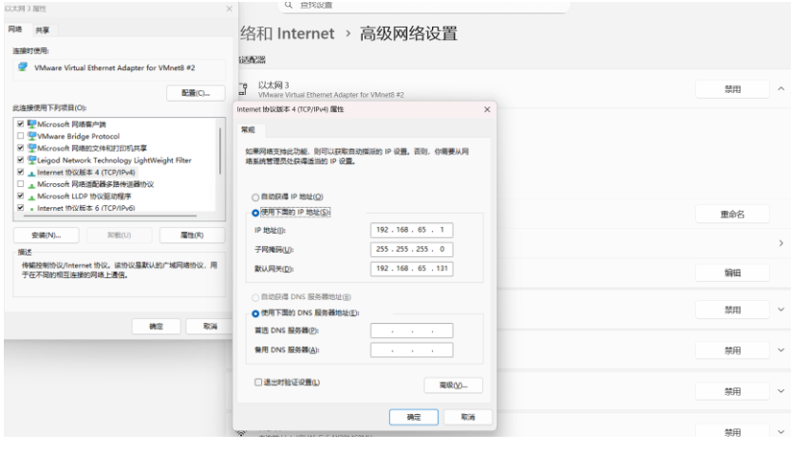The image size is (807, 452).
Task: Confirm with 确定 in the IPv4 dialog
Action: point(414,418)
